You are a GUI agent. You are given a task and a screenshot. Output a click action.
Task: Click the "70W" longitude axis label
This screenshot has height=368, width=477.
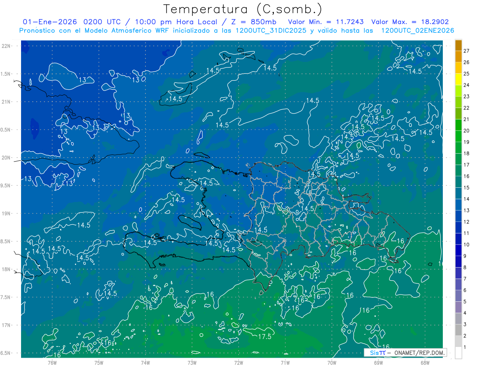tap(332, 362)
